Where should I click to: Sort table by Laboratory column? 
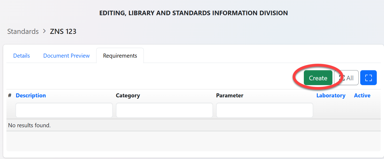tap(331, 96)
